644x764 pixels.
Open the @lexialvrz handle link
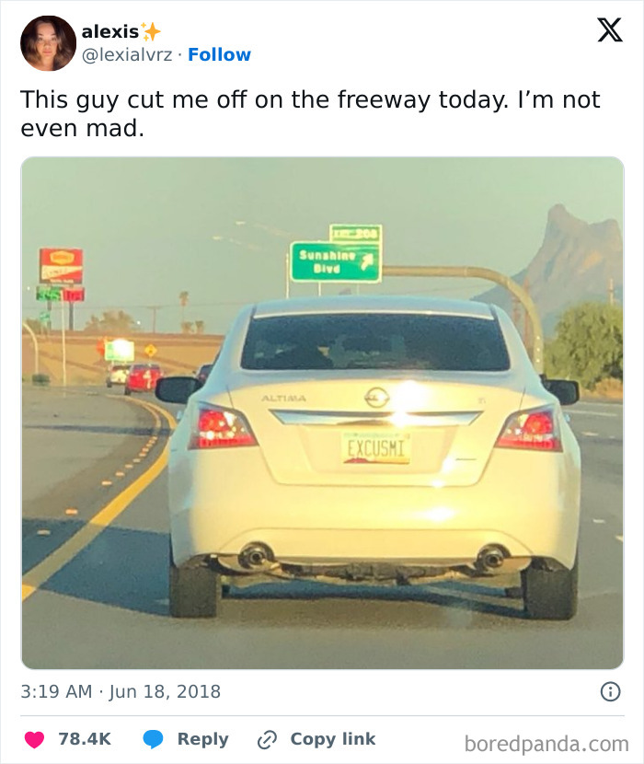pos(127,54)
